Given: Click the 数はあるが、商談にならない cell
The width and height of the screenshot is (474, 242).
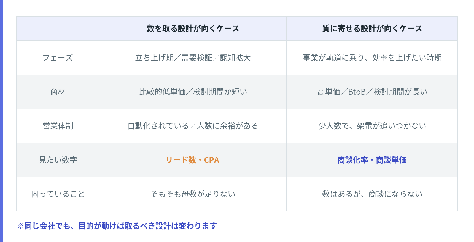Looking at the screenshot, I should tap(372, 194).
